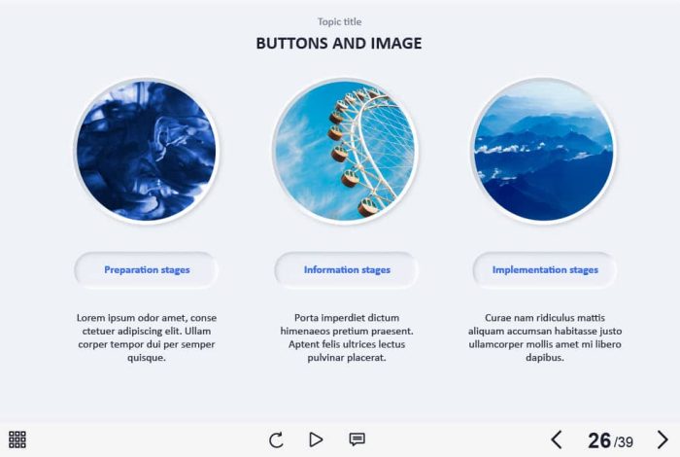Advance with the next slide arrow
Viewport: 680px width, 457px height.
click(x=663, y=439)
